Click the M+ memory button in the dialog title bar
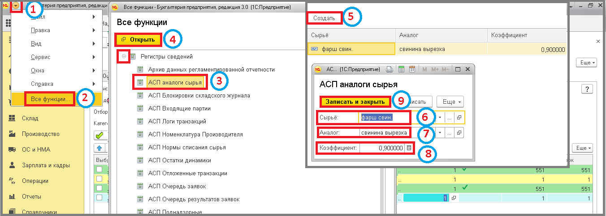Viewport: 606px width, 216px height. click(435, 69)
